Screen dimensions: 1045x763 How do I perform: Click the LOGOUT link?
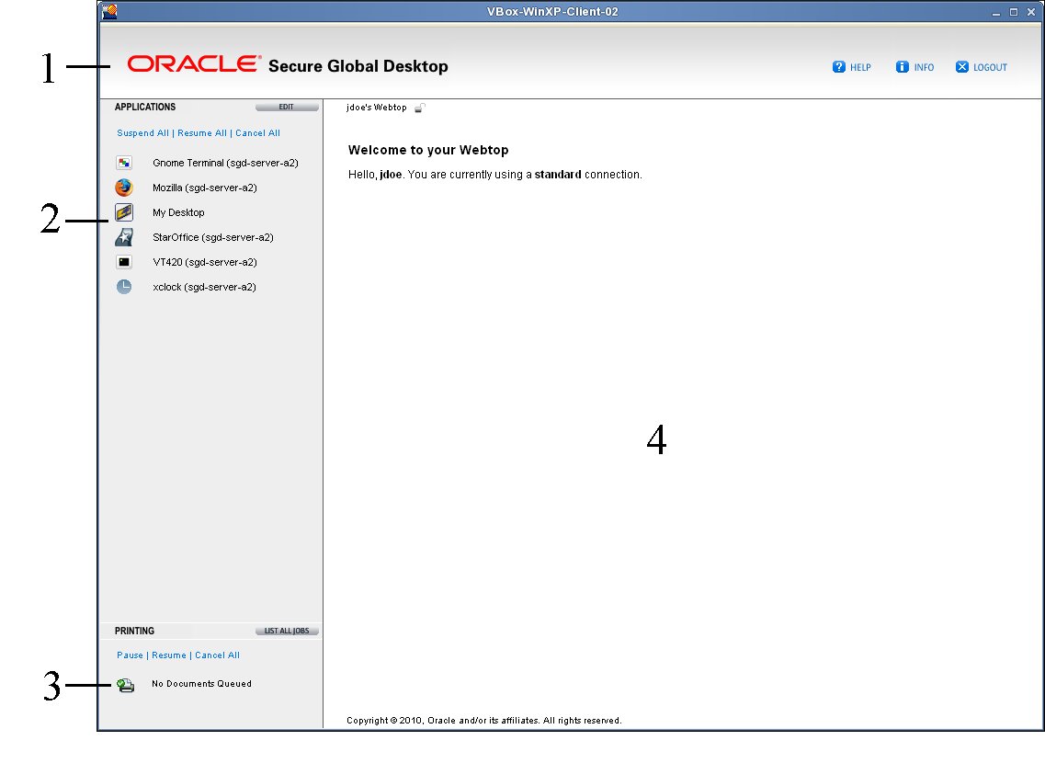click(990, 67)
